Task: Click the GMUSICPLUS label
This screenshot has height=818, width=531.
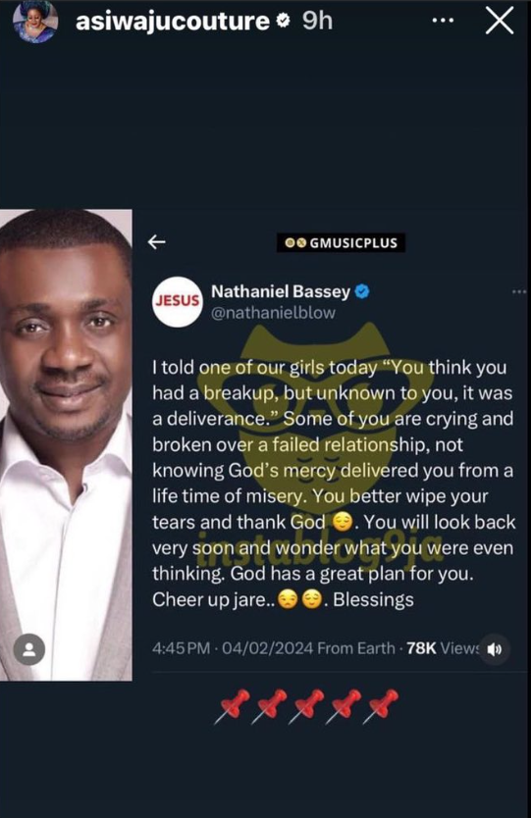Action: [x=341, y=242]
